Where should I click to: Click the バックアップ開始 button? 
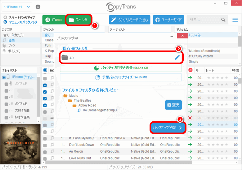click(168, 128)
